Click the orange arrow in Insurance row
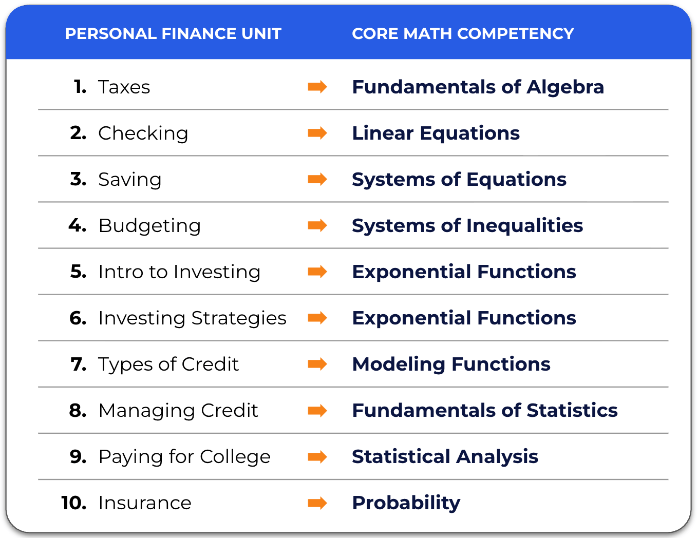The height and width of the screenshot is (538, 698). click(x=317, y=503)
